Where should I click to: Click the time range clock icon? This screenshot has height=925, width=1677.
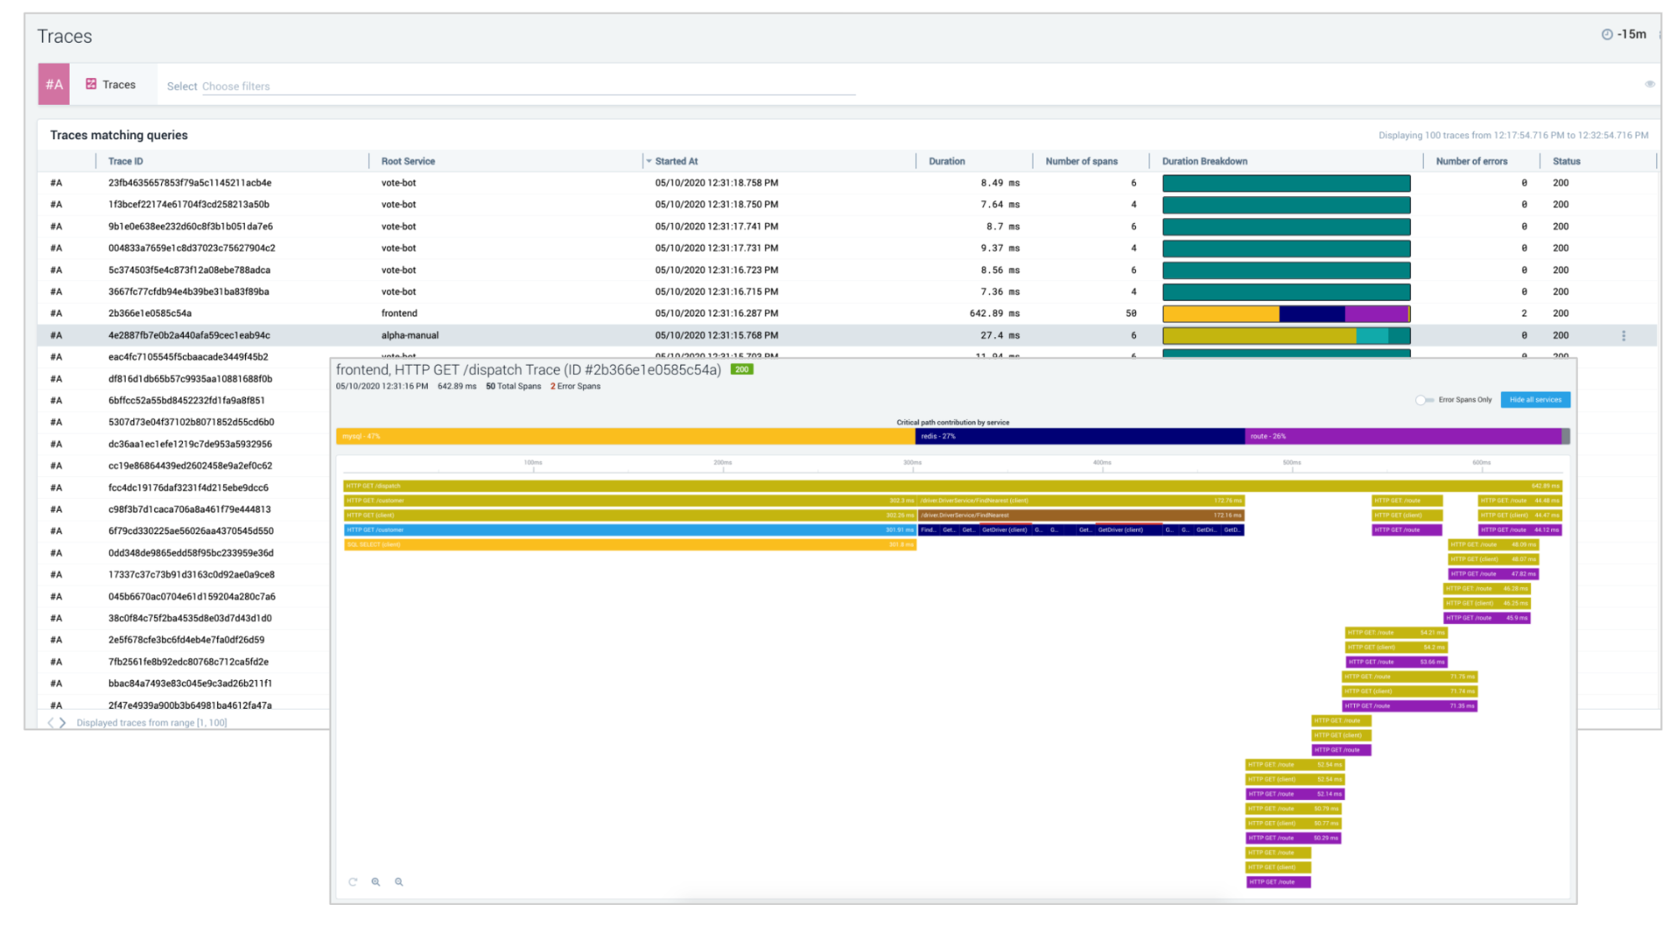point(1607,34)
